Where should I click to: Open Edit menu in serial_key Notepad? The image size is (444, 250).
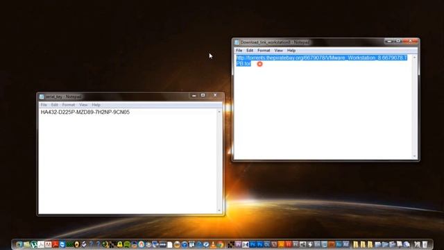tap(54, 105)
